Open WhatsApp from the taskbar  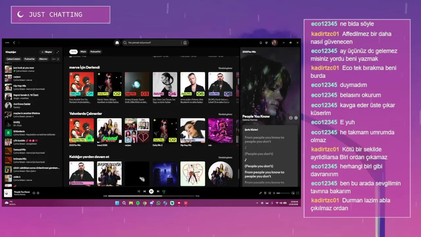(159, 203)
